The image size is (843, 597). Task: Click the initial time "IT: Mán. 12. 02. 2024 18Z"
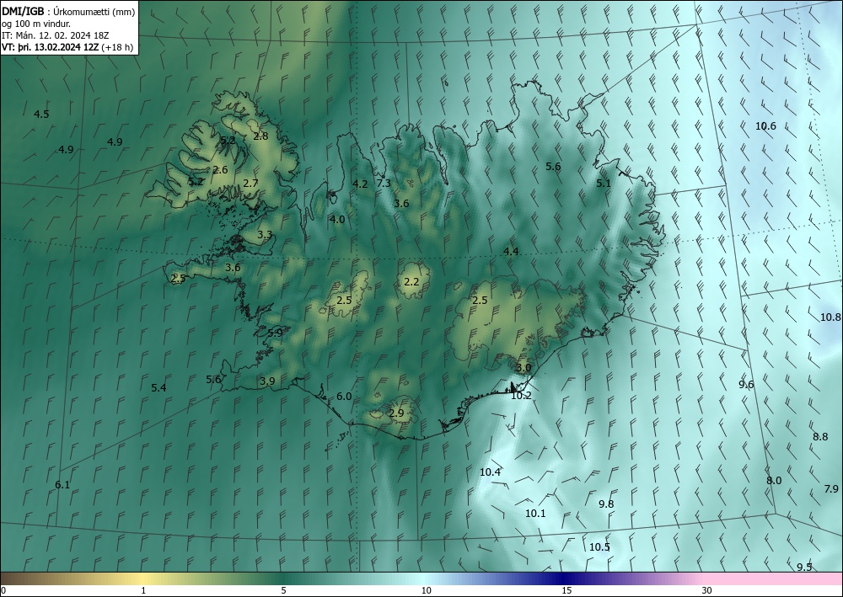[x=56, y=35]
